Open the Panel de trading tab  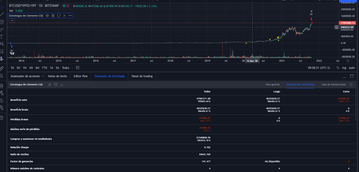[142, 76]
